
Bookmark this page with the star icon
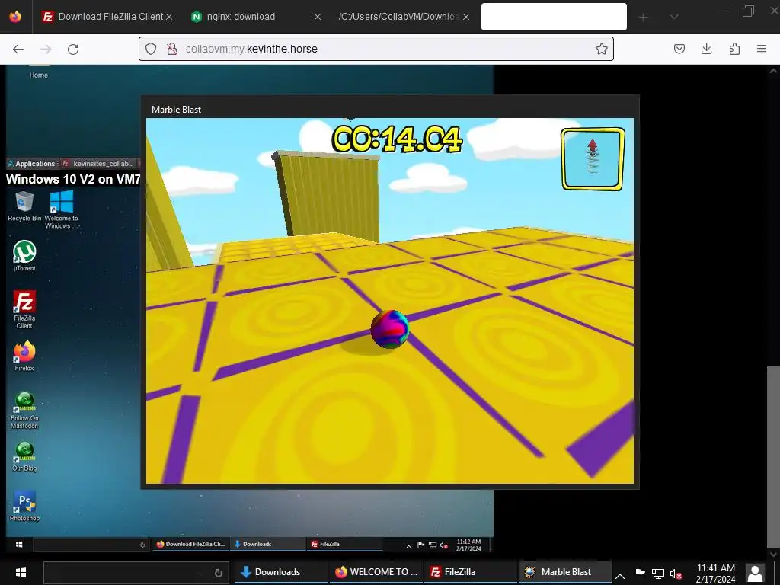tap(602, 49)
